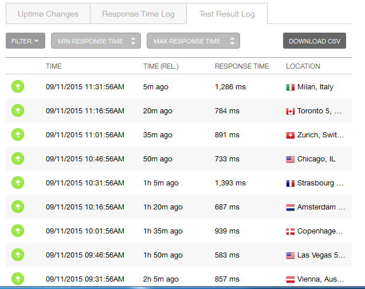The width and height of the screenshot is (365, 289).
Task: Click the green up-status icon for Milan, Italy row
Action: click(18, 86)
